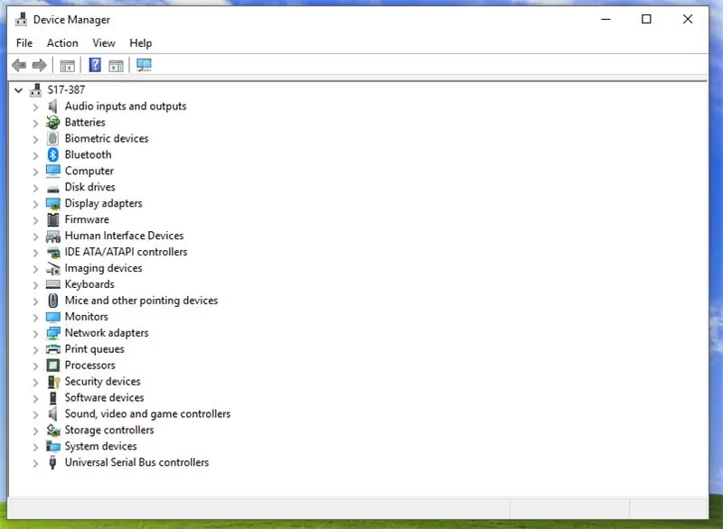This screenshot has height=529, width=723.
Task: Expand the Keyboards category arrow
Action: point(35,285)
